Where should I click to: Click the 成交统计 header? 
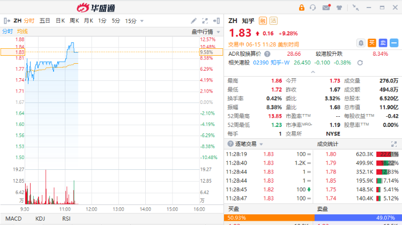pyautogui.click(x=327, y=144)
